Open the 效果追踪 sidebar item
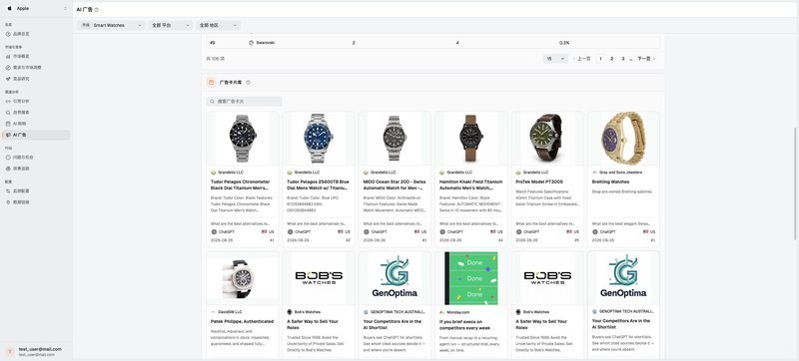The height and width of the screenshot is (361, 799). pyautogui.click(x=36, y=169)
